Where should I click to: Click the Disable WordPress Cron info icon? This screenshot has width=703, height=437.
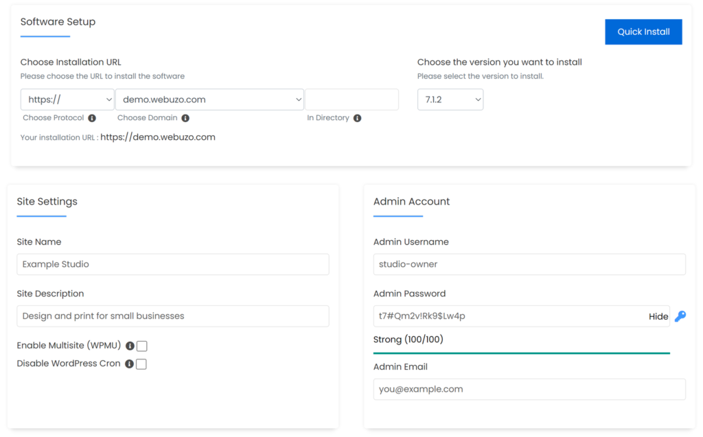tap(129, 364)
